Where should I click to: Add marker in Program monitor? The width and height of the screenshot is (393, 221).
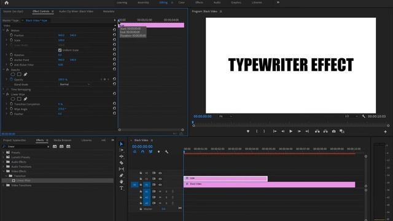tap(248, 131)
